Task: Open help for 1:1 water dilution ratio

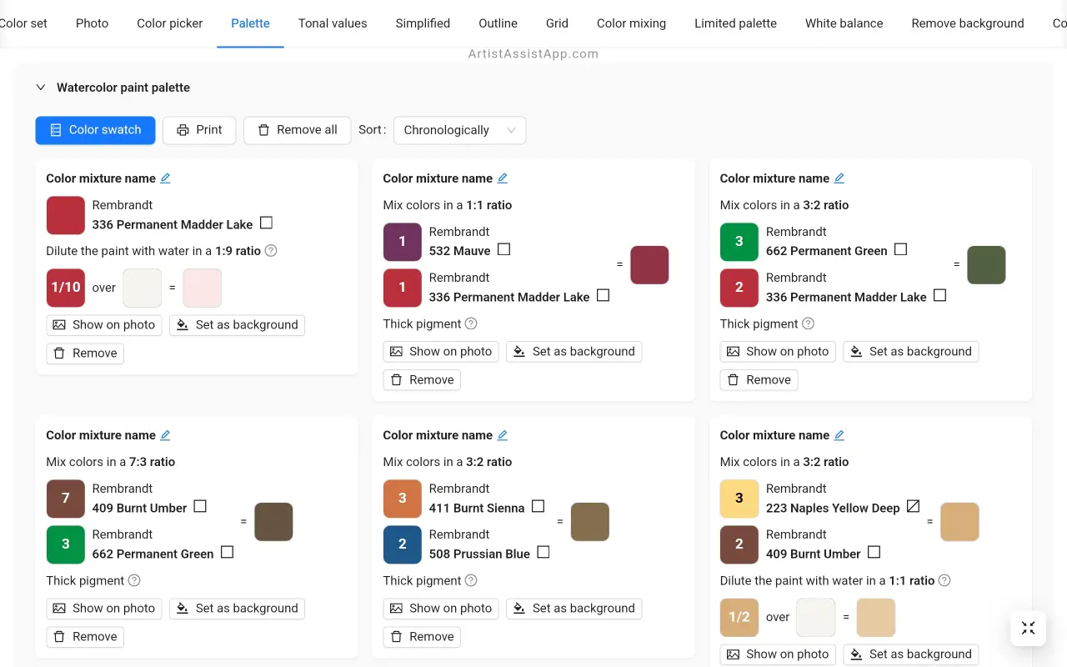Action: point(944,580)
